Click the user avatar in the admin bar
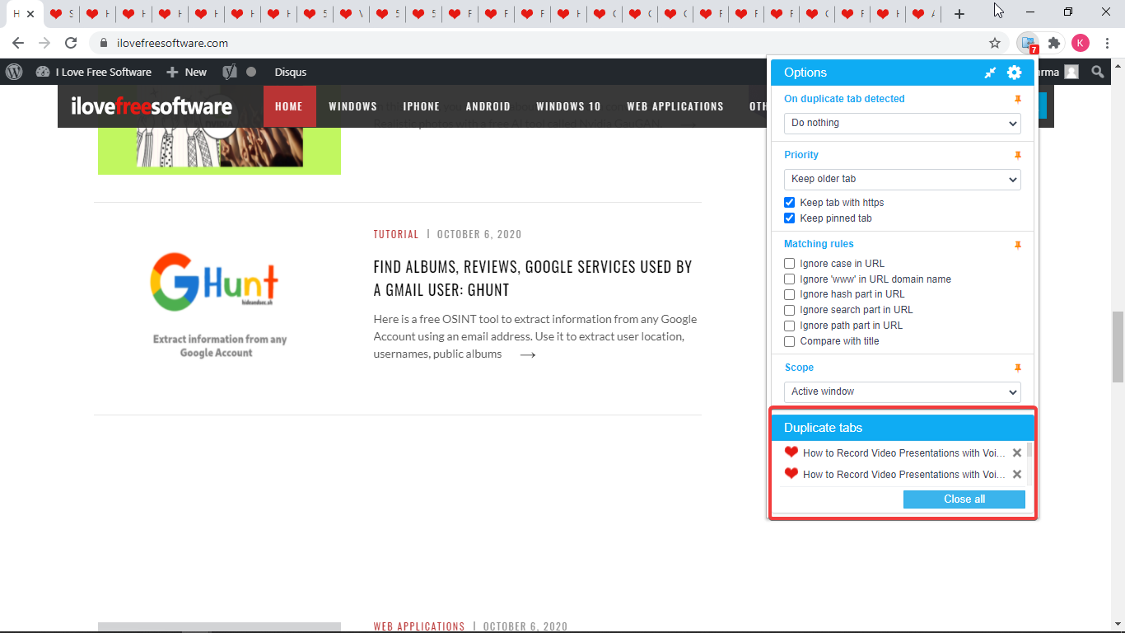 1071,72
